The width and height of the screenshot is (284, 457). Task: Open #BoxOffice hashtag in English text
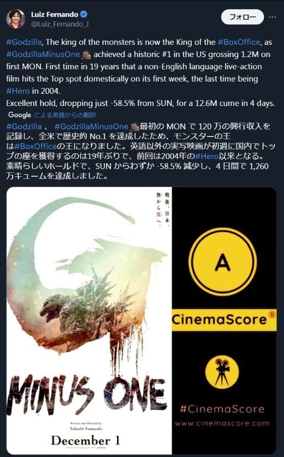pos(239,42)
